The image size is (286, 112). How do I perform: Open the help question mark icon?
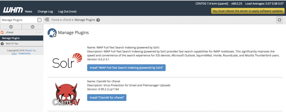98,20
